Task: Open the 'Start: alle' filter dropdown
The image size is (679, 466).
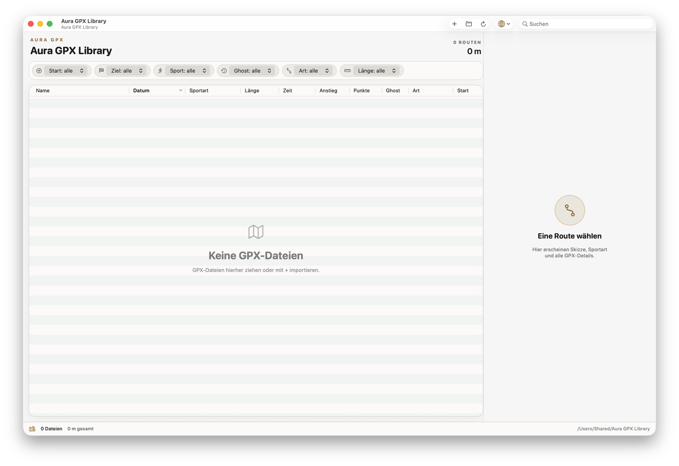Action: [x=66, y=71]
